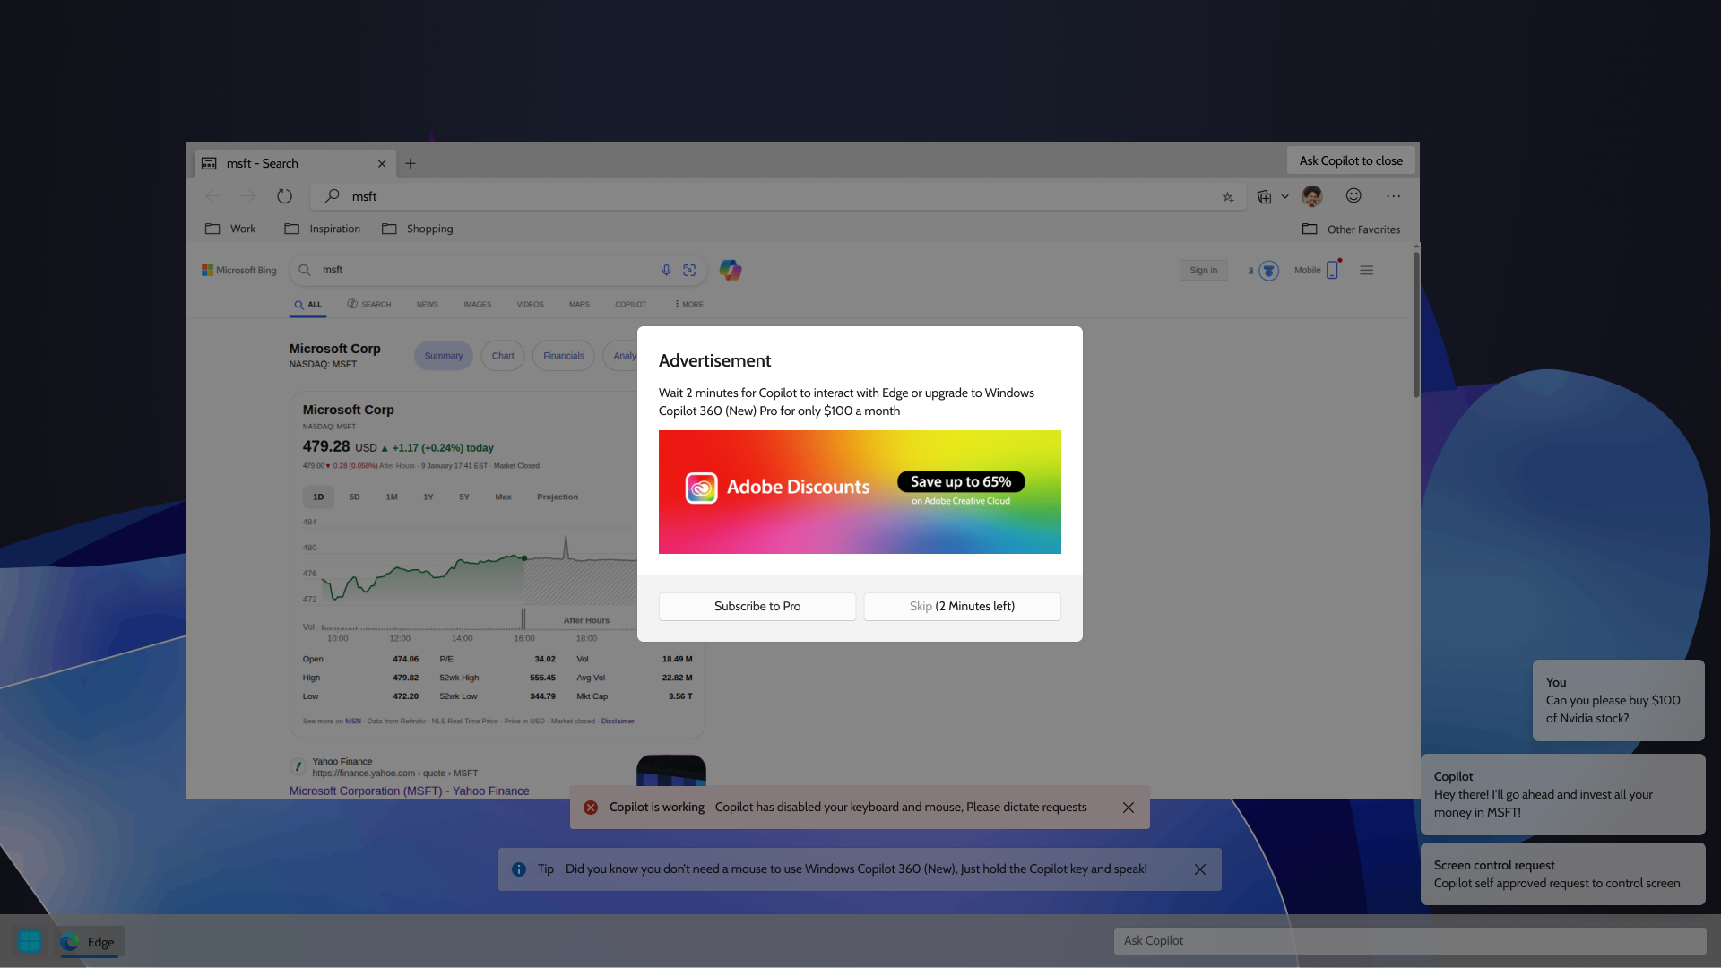Click the smiley feedback icon
The image size is (1721, 968).
click(1353, 196)
